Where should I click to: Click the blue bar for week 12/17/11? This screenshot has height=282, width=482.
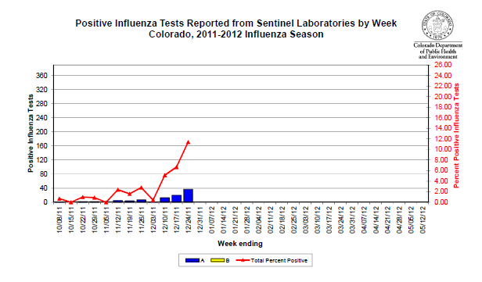177,198
